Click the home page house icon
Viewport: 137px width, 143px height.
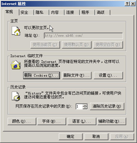(x=16, y=31)
